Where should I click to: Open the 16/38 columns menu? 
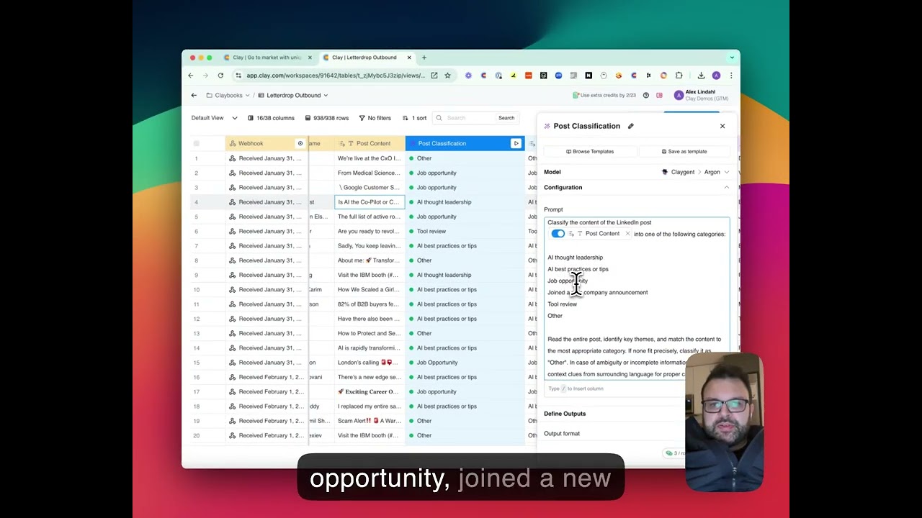pyautogui.click(x=271, y=118)
